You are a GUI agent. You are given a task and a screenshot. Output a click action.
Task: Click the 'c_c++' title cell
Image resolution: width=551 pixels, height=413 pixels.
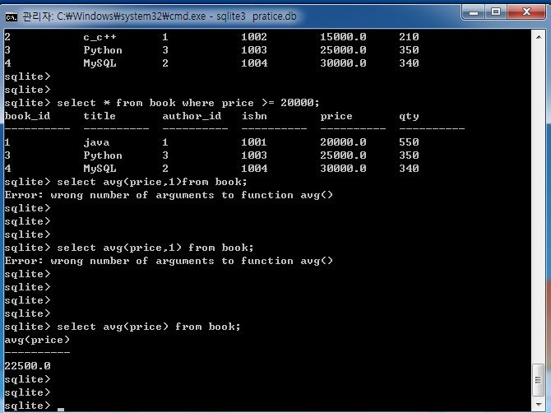click(100, 37)
